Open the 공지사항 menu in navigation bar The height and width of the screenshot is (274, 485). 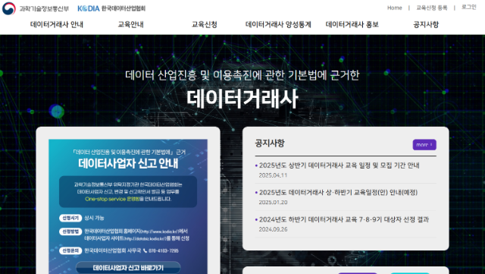[x=426, y=24]
